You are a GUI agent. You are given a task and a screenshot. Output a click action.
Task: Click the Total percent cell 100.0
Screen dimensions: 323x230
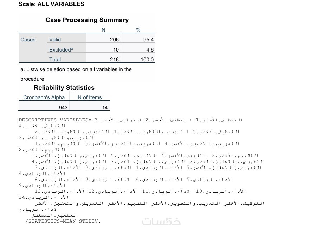tap(147, 60)
